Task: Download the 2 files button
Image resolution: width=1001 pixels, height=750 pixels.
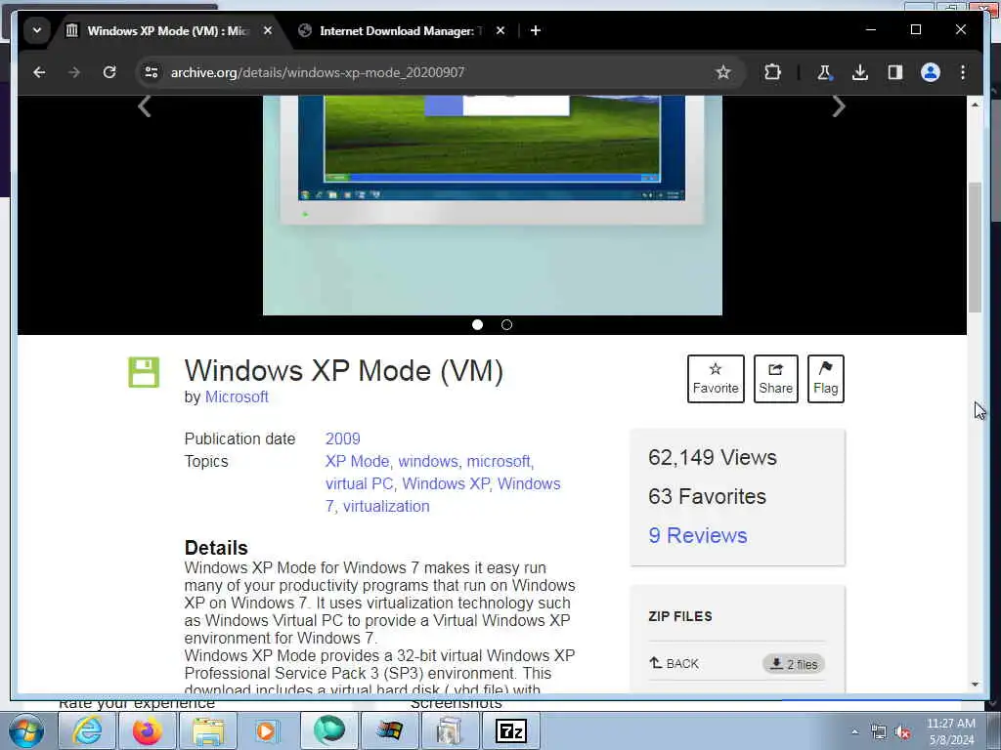Action: click(794, 664)
